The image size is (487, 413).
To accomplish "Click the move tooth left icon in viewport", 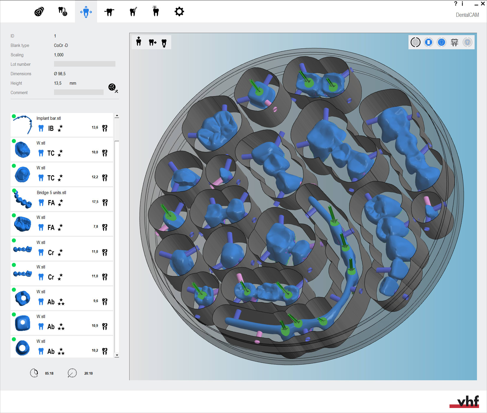I will [152, 42].
